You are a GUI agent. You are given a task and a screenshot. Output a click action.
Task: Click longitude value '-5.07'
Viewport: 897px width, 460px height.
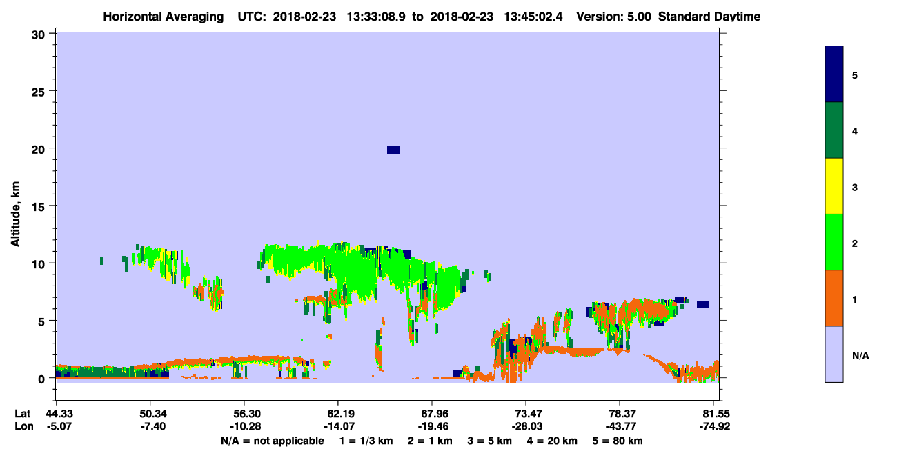(x=59, y=427)
